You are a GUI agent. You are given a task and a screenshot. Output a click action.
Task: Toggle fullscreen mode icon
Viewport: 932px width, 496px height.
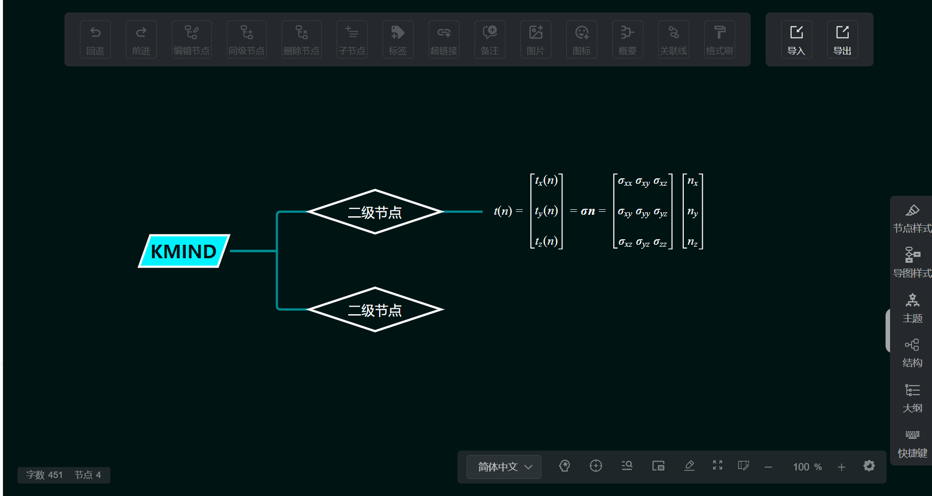(x=718, y=466)
